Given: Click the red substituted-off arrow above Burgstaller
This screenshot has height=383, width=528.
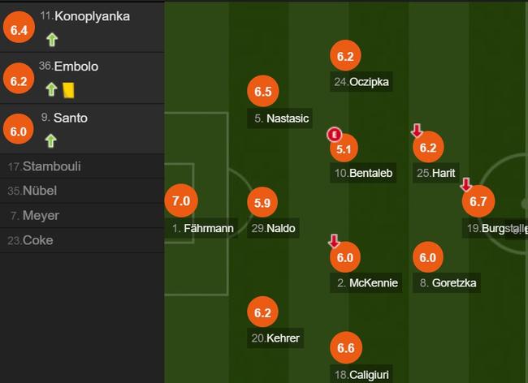Looking at the screenshot, I should [x=466, y=185].
